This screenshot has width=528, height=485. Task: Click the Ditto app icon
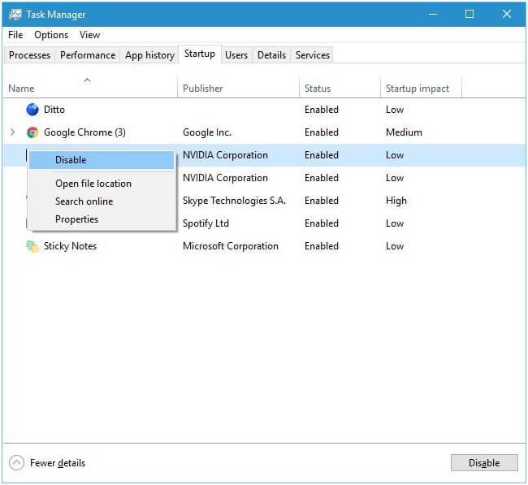point(32,110)
